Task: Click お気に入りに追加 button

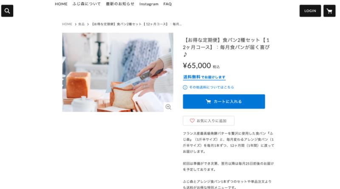Action: coord(209,121)
